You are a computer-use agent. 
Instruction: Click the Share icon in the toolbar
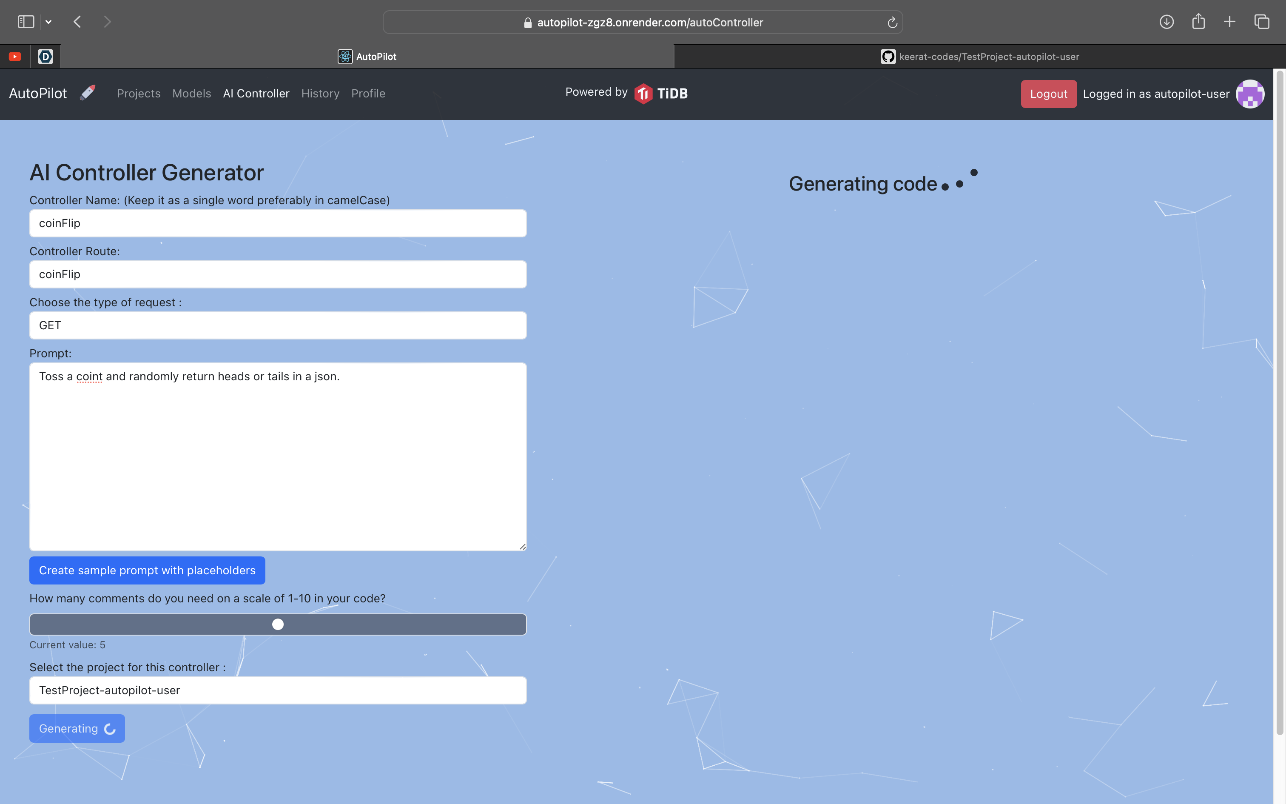pyautogui.click(x=1198, y=22)
